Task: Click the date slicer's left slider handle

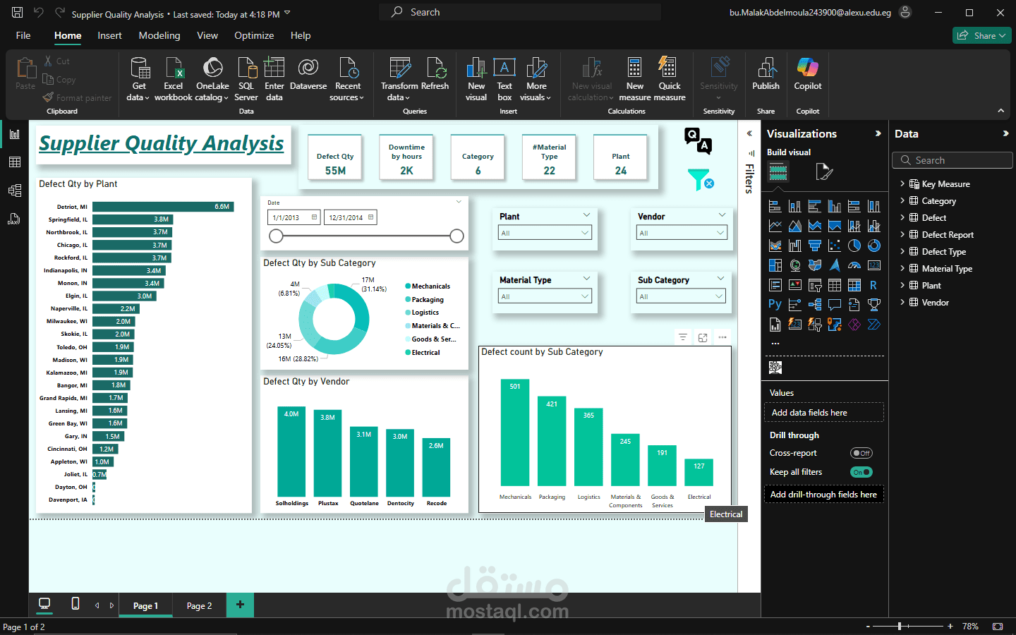Action: 277,236
